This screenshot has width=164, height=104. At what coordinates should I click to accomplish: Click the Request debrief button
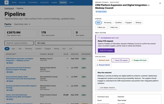(x=103, y=65)
